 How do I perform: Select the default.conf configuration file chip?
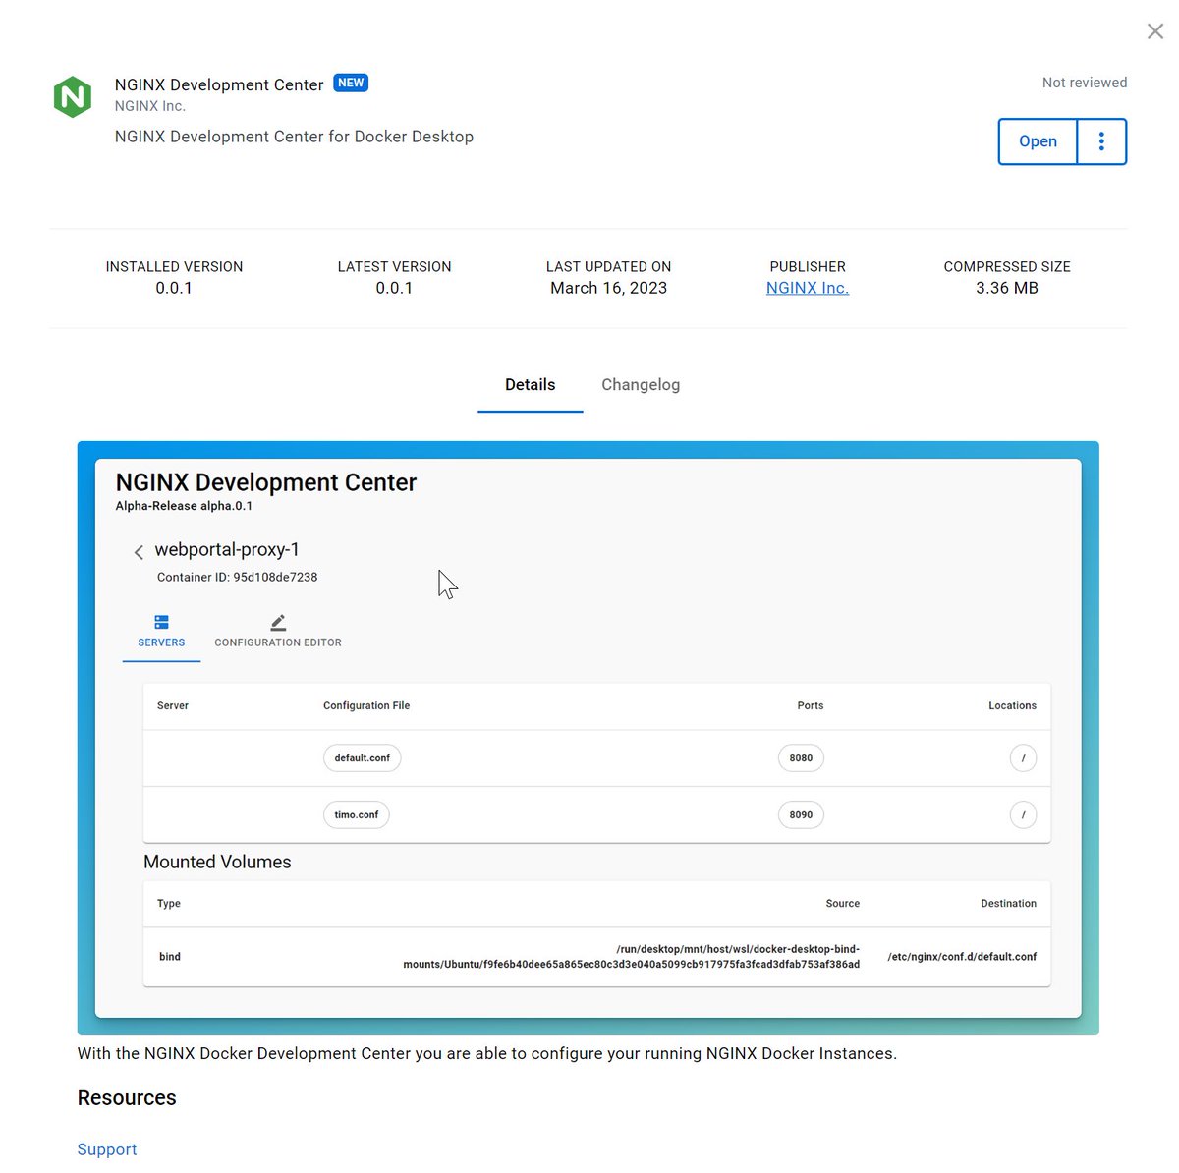tap(362, 757)
